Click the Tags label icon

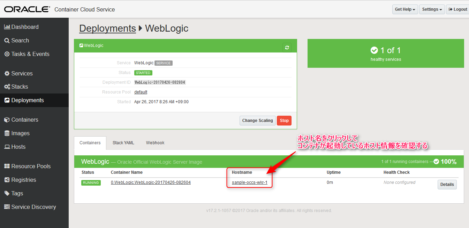click(x=7, y=193)
